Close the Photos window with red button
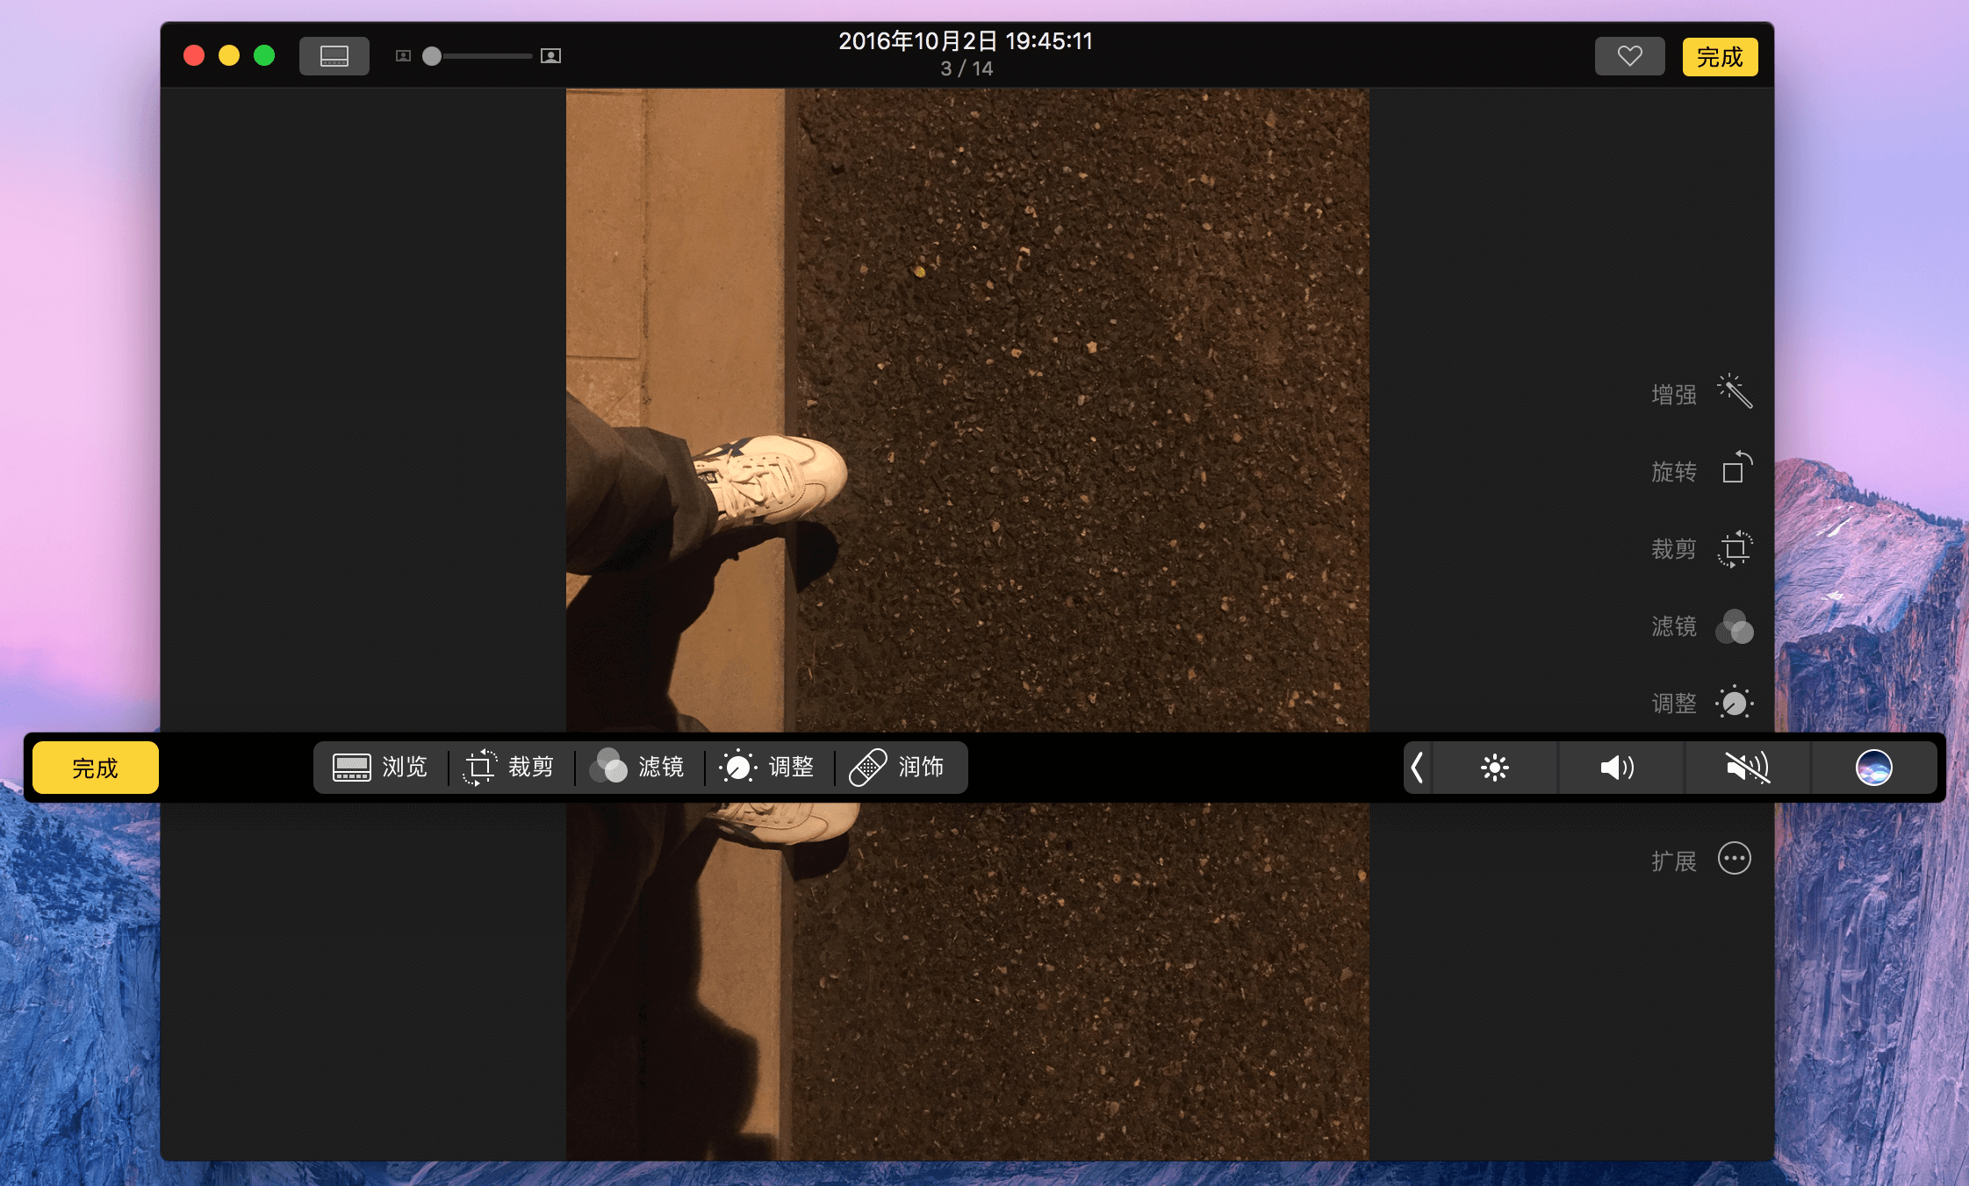 pyautogui.click(x=194, y=56)
